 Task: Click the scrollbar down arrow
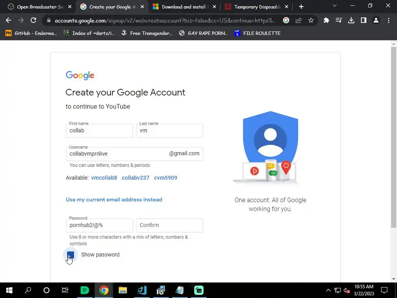(394, 279)
